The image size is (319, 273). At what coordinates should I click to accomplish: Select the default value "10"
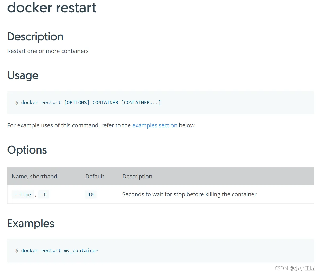[x=91, y=195]
